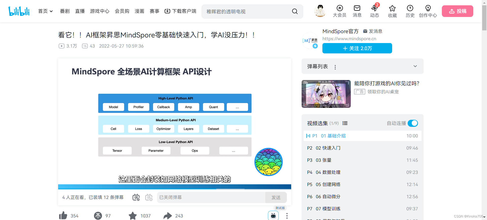Click the 3.1万 play count
This screenshot has width=487, height=220.
pos(68,46)
